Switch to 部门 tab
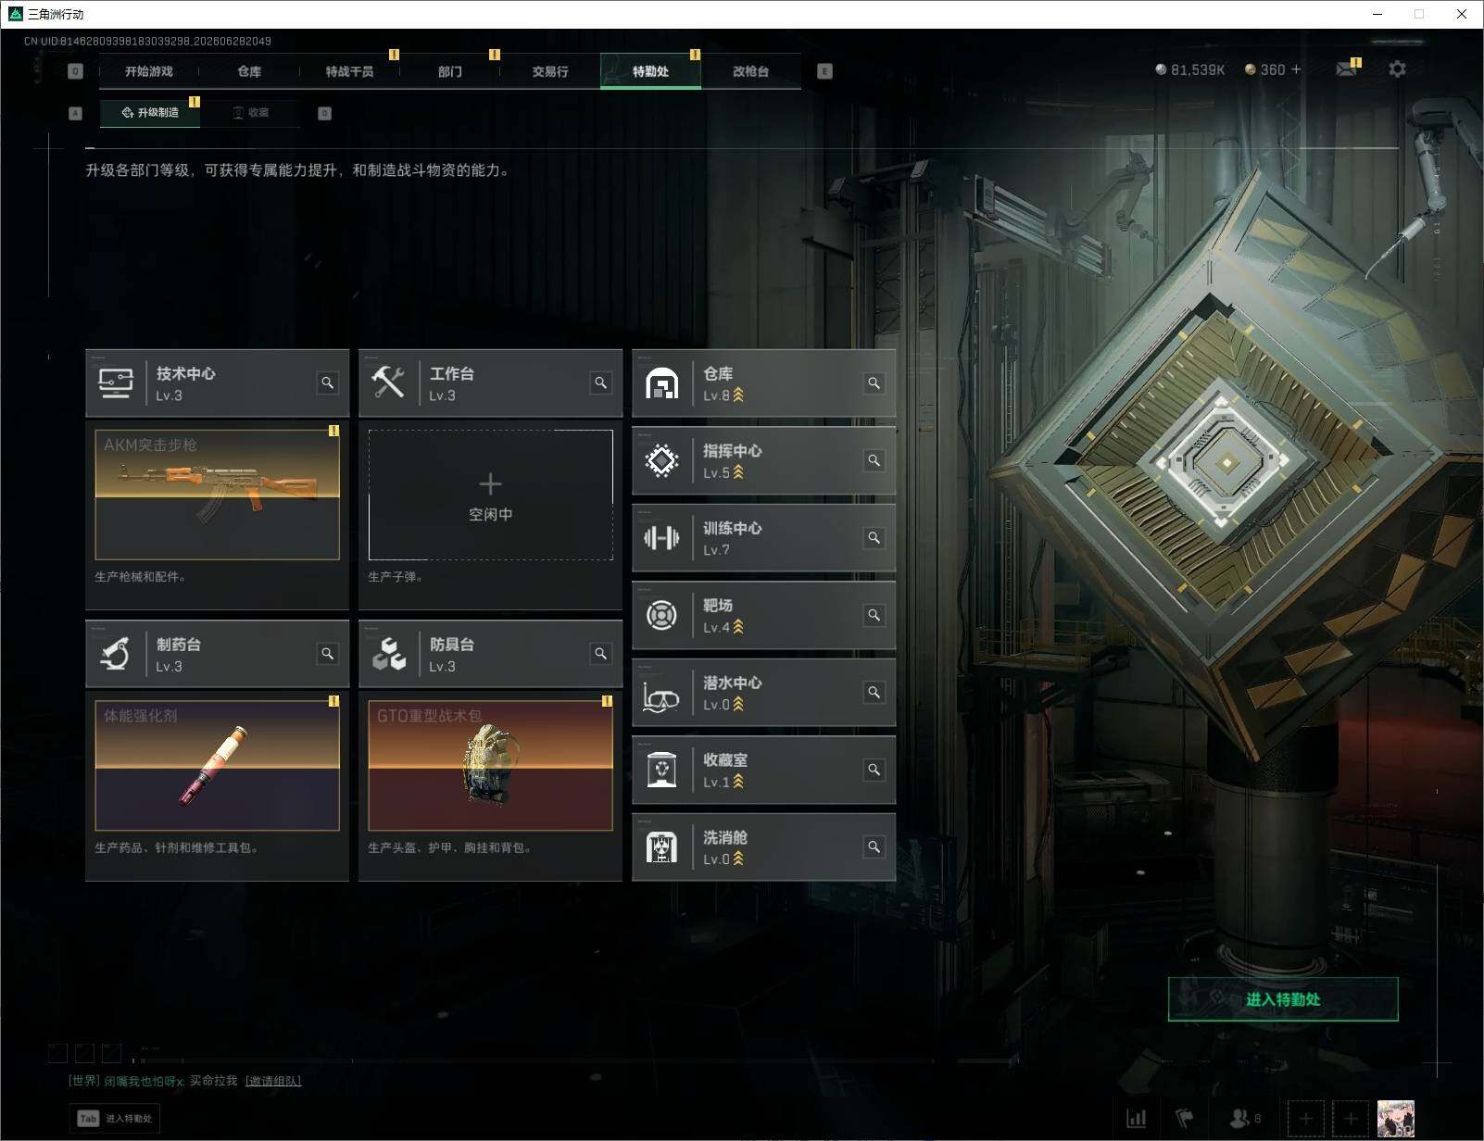This screenshot has width=1484, height=1141. (x=450, y=71)
